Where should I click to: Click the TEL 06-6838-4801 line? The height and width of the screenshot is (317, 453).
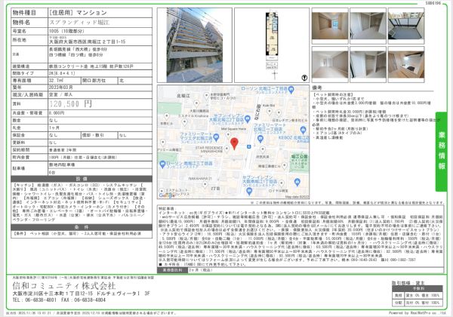35,300
